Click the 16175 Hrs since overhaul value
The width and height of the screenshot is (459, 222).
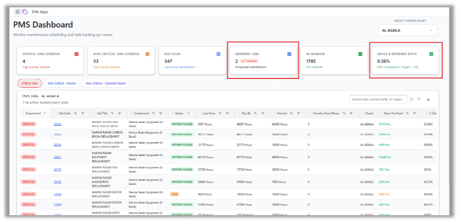point(385,124)
